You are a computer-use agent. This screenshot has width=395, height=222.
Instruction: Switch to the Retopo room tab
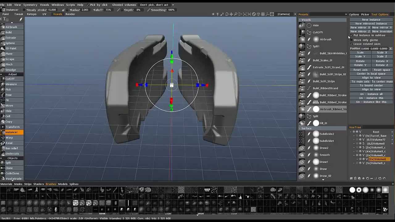(x=31, y=14)
